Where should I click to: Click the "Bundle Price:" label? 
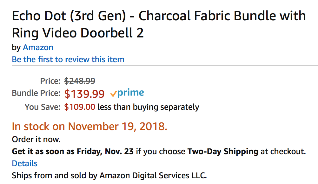point(36,94)
